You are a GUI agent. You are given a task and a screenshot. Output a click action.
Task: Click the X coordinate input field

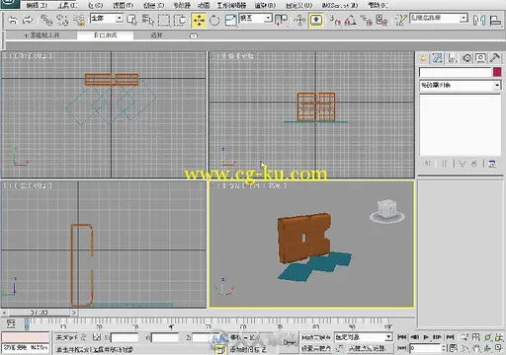(x=125, y=337)
